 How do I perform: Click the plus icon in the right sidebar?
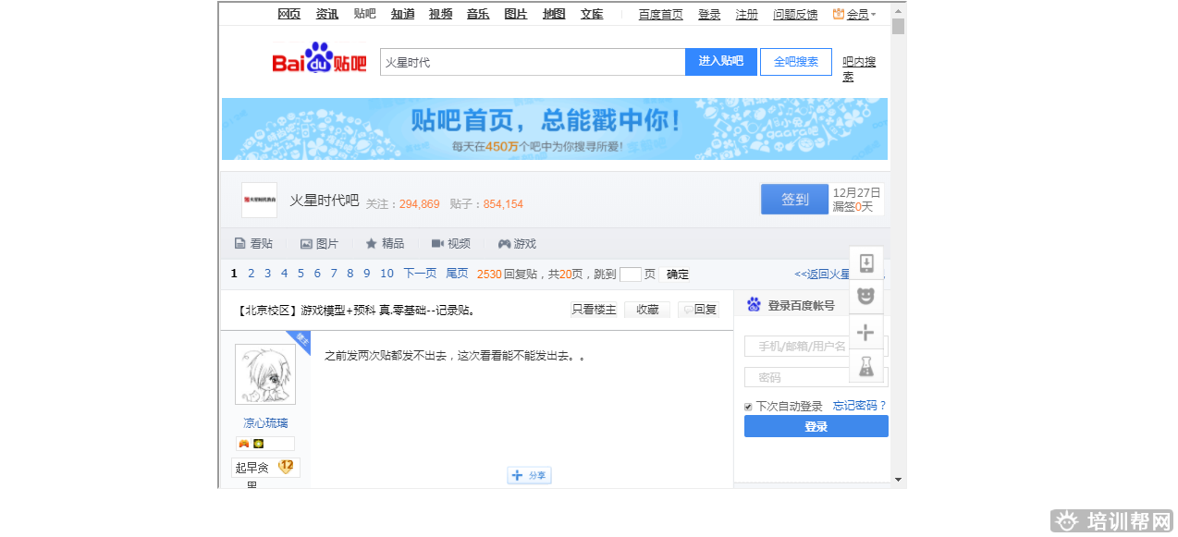[866, 331]
